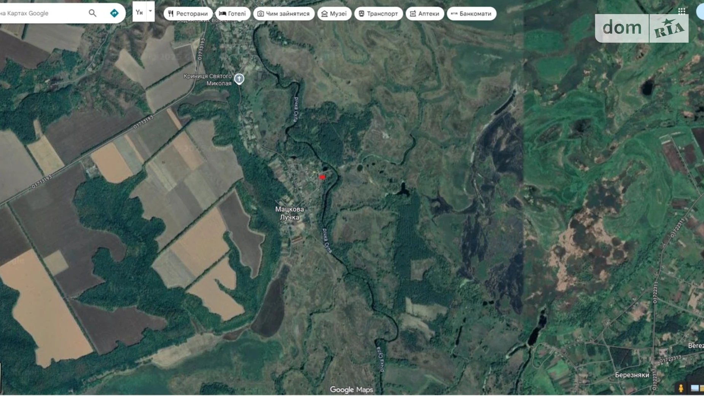
Task: Filter the map by Готелі
Action: (233, 14)
